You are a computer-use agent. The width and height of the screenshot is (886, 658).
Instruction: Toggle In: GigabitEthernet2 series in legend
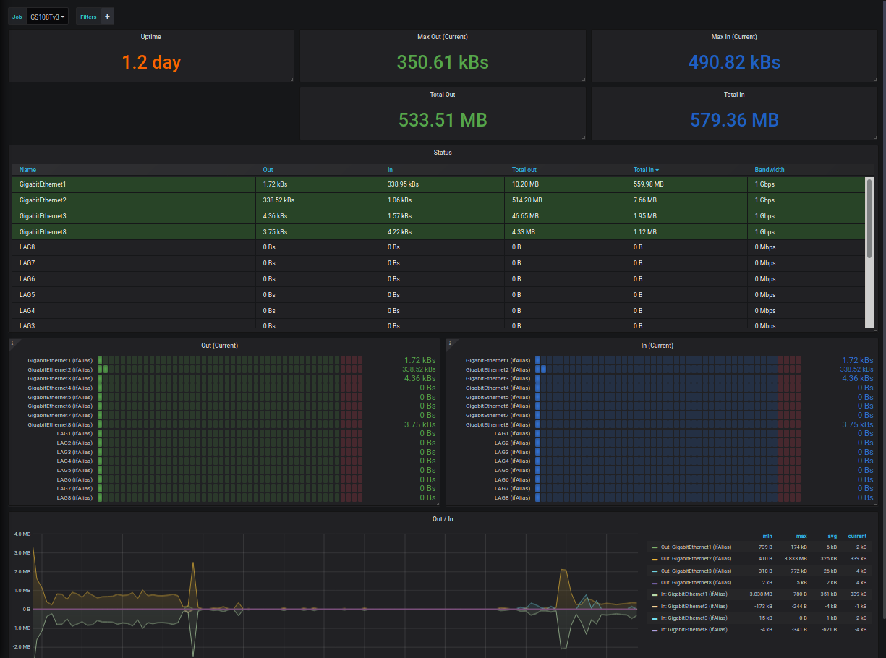694,606
